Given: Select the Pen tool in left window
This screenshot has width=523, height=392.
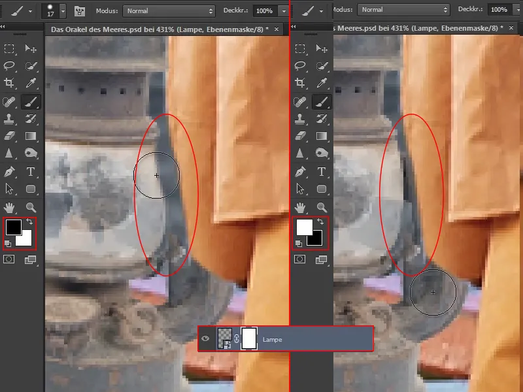Looking at the screenshot, I should [x=9, y=172].
